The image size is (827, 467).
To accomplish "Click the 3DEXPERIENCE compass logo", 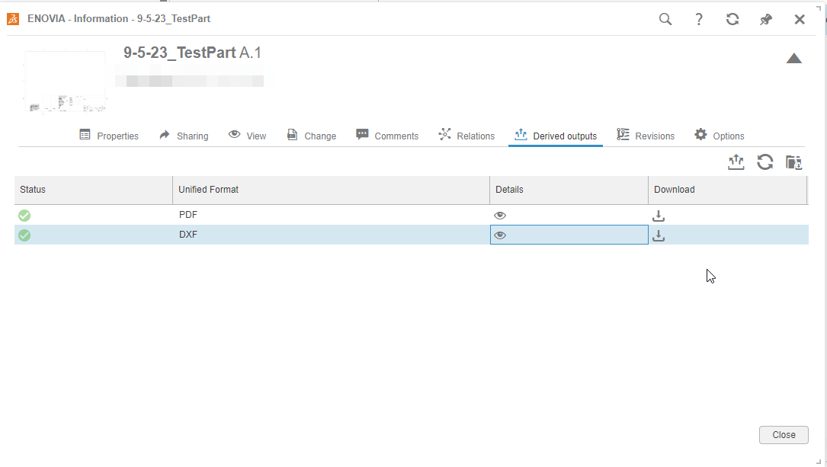I will tap(13, 18).
